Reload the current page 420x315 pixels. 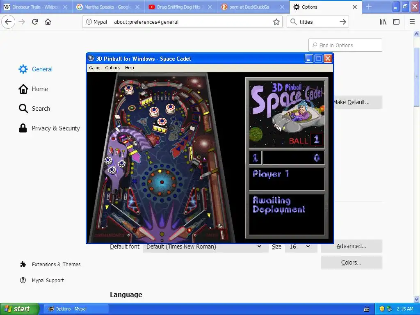coord(35,22)
